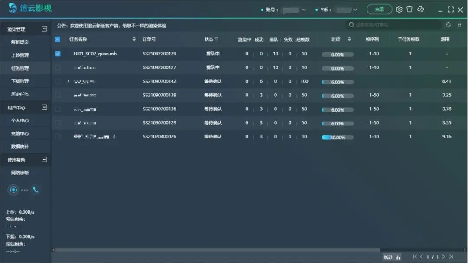Toggle the select-all checkbox in header
The height and width of the screenshot is (263, 468).
tap(58, 39)
